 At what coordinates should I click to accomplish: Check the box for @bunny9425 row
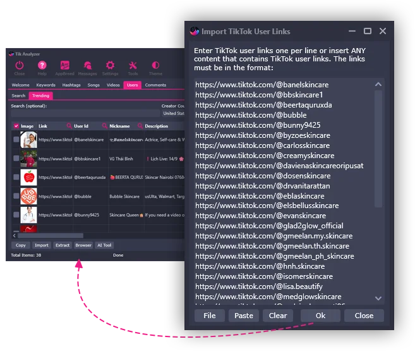pyautogui.click(x=16, y=214)
